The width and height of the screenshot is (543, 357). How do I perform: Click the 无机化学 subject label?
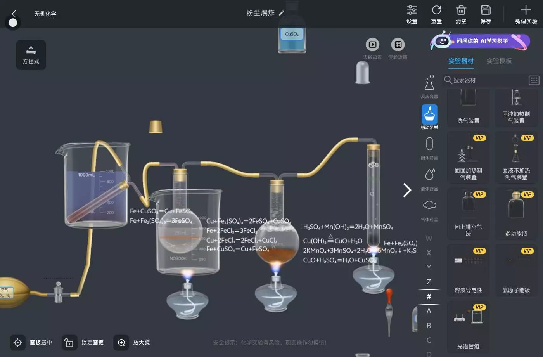[x=45, y=14]
